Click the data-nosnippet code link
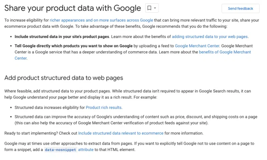The width and height of the screenshot is (267, 160). (60, 150)
